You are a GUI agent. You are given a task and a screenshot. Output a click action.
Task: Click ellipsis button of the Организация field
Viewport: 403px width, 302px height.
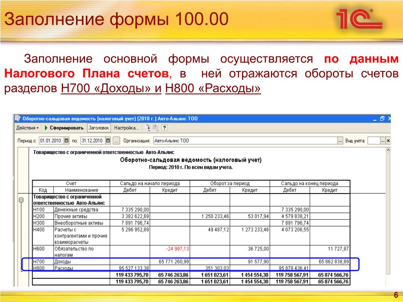[x=340, y=140]
